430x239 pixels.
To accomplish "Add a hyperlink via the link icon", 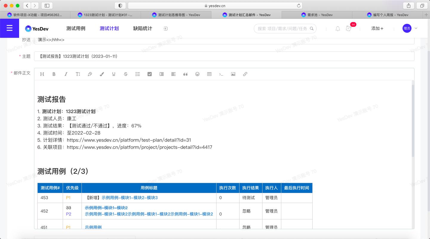I will (x=245, y=74).
